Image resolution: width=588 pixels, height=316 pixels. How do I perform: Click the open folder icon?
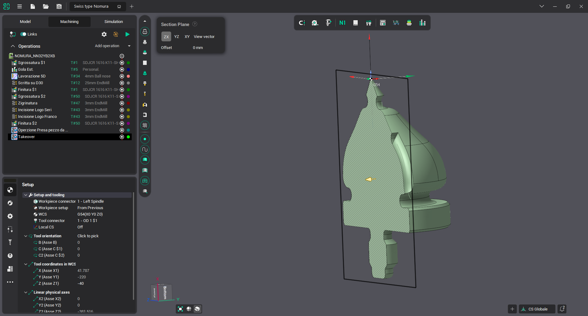click(x=46, y=6)
